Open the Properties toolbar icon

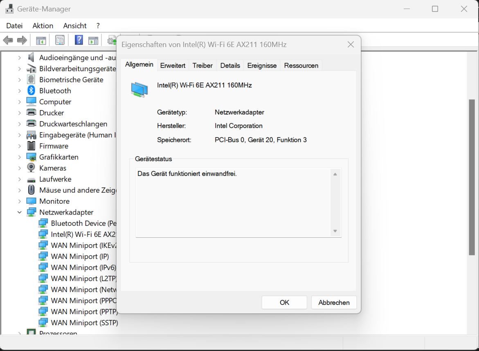[60, 40]
